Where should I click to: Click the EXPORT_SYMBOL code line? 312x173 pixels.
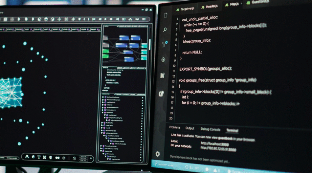(x=205, y=69)
